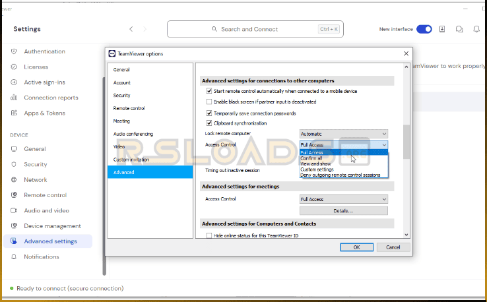Uncheck Clipboard synchronization
Image resolution: width=487 pixels, height=302 pixels.
click(x=209, y=123)
